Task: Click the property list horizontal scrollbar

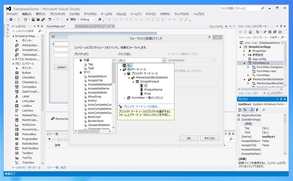Action: pyautogui.click(x=93, y=131)
